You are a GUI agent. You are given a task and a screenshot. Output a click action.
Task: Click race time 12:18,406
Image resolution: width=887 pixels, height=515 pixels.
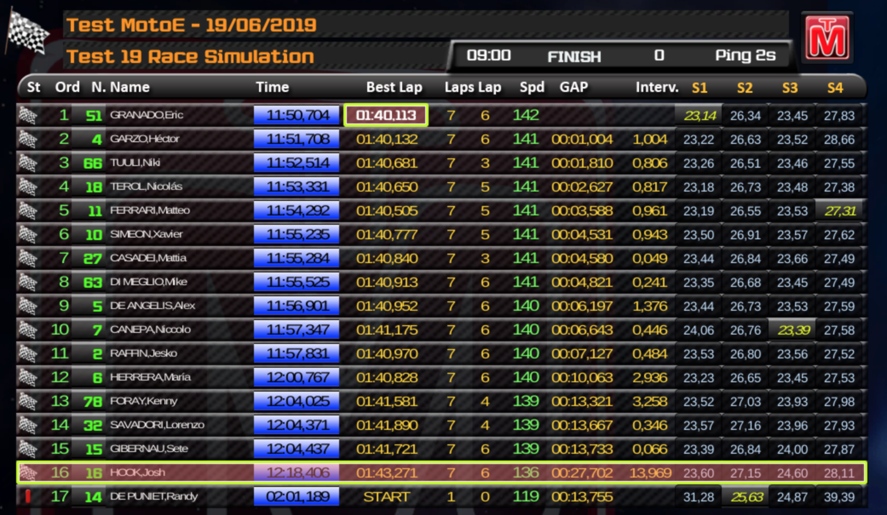point(297,472)
